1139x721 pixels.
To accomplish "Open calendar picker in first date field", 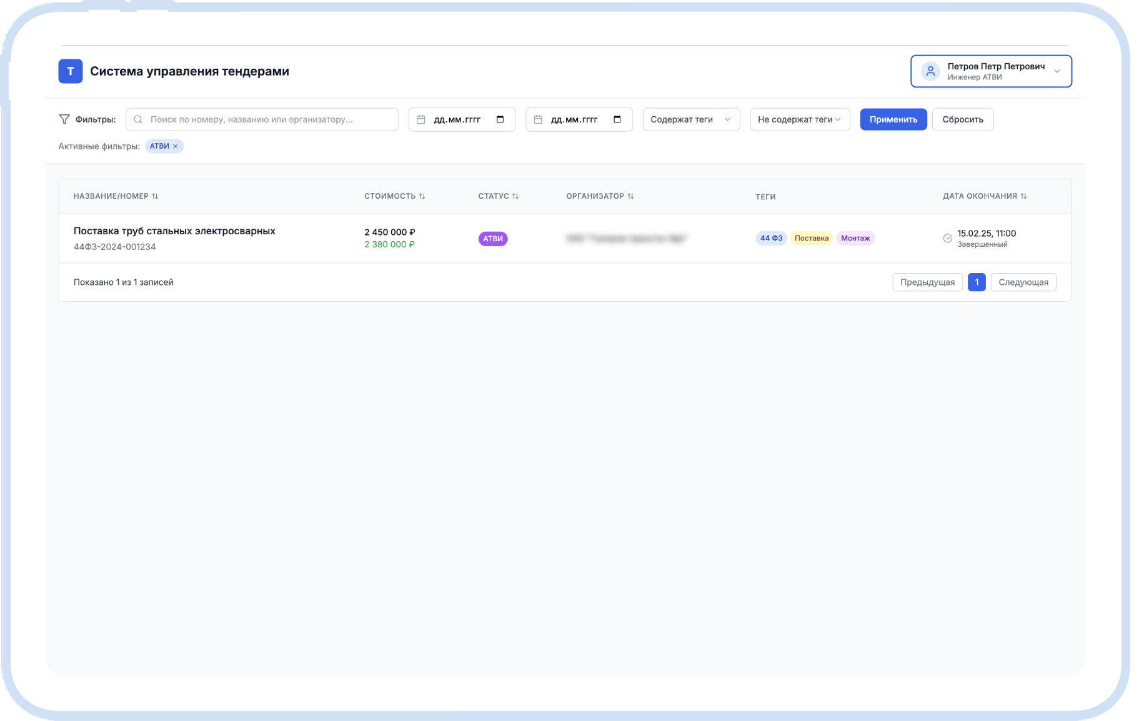I will 500,119.
